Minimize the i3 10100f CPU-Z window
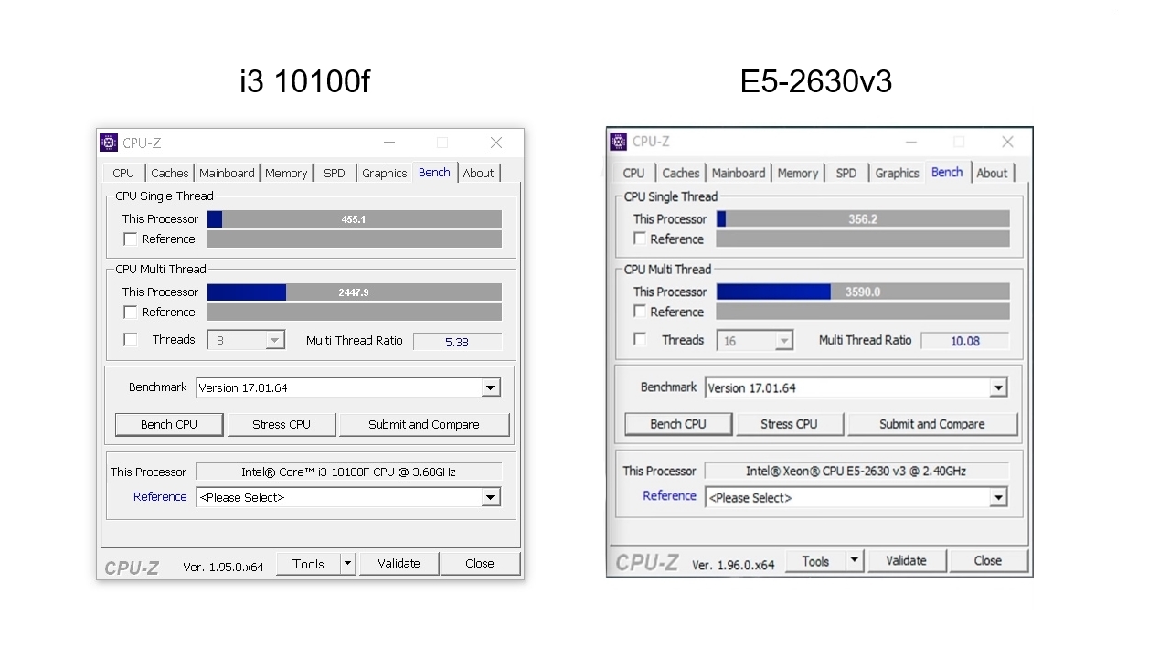The height and width of the screenshot is (658, 1170). click(389, 143)
